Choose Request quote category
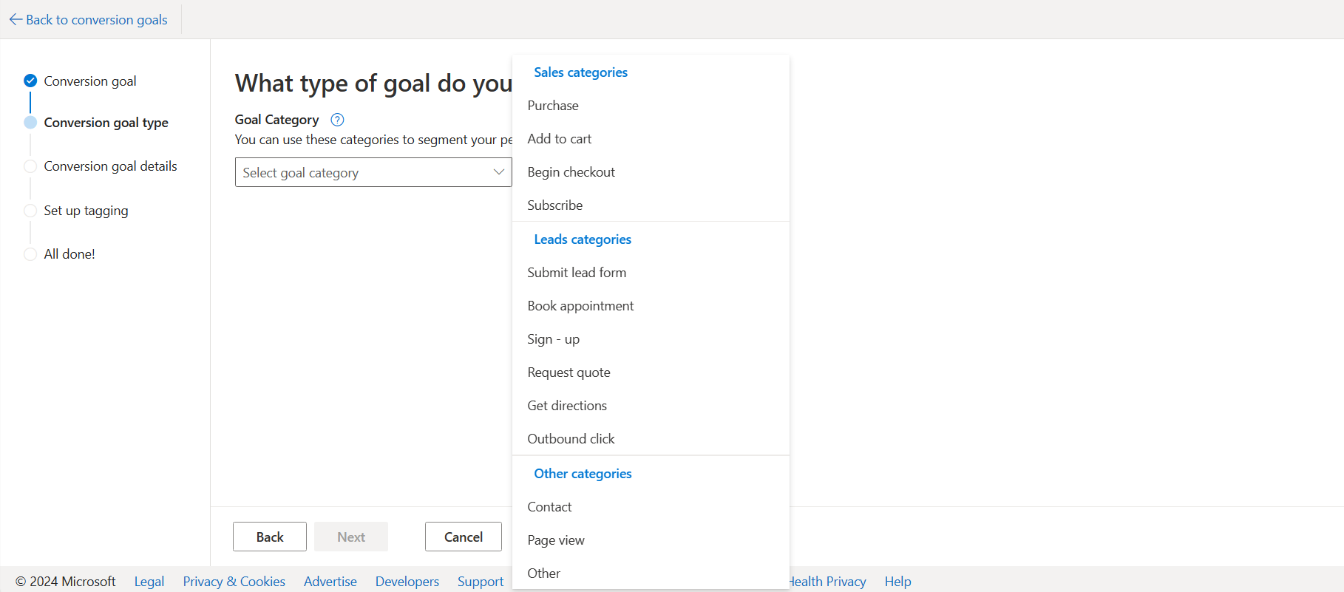The width and height of the screenshot is (1344, 592). pyautogui.click(x=651, y=372)
